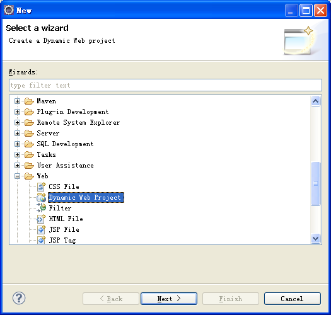Click the Next button
The height and width of the screenshot is (315, 331).
pos(169,299)
